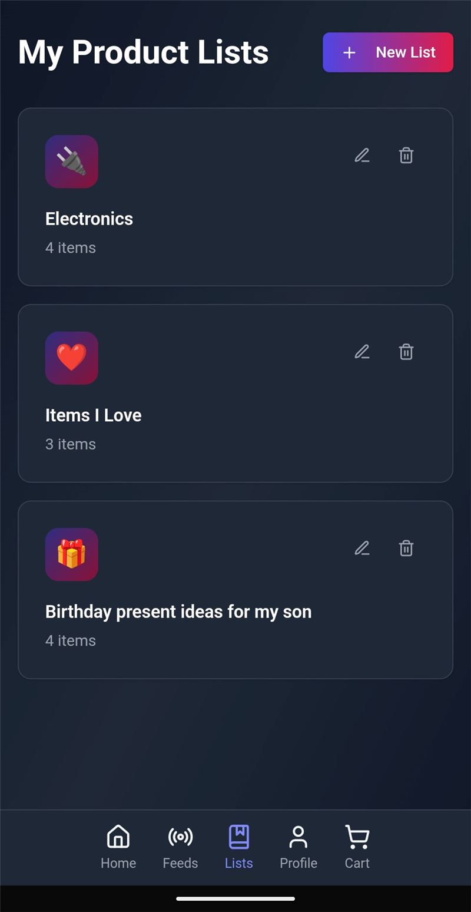Edit the Items I Love list
This screenshot has height=912, width=471.
click(x=362, y=352)
